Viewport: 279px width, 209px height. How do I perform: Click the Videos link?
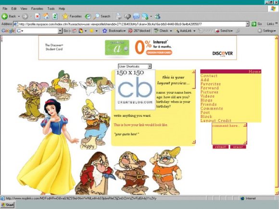207,96
